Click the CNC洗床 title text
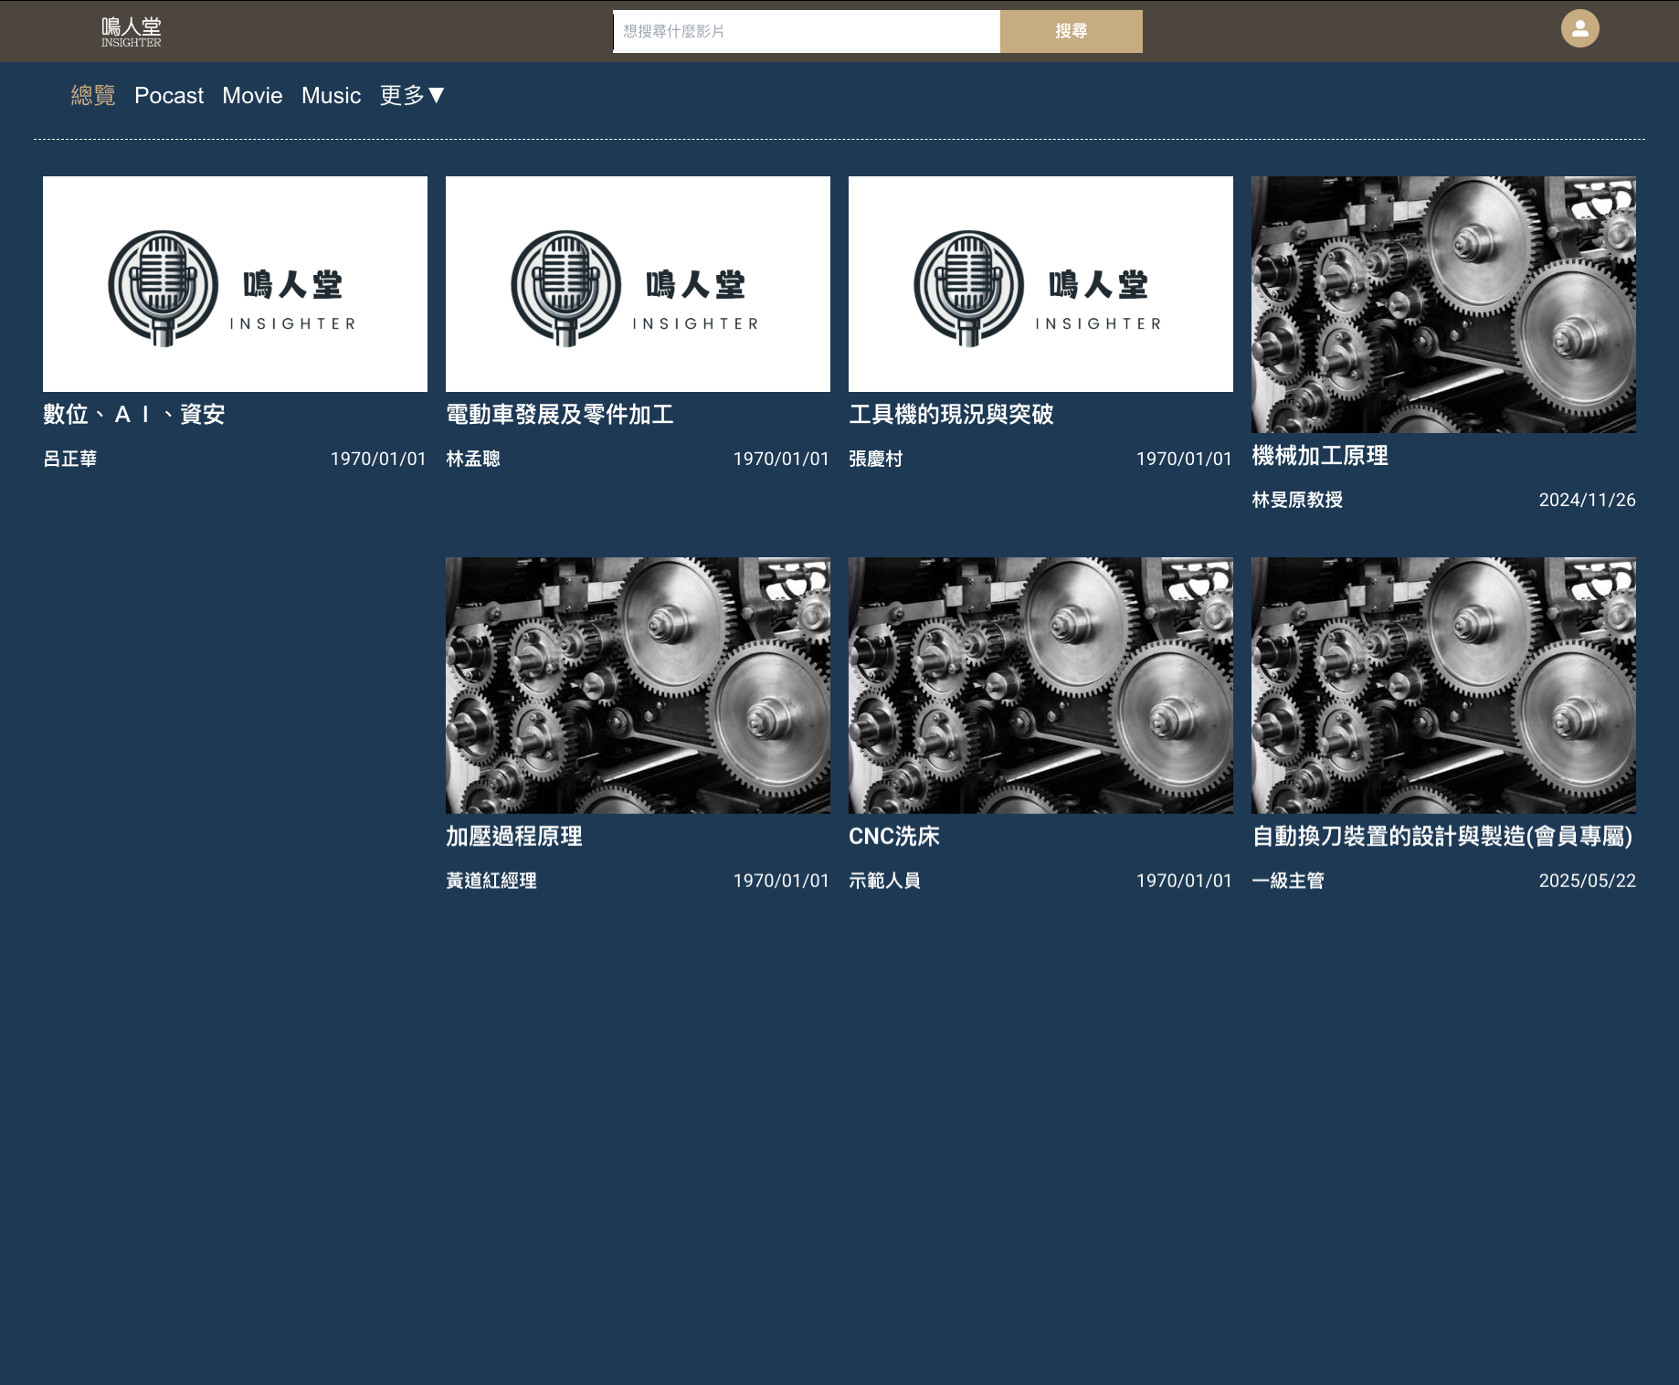 [894, 837]
